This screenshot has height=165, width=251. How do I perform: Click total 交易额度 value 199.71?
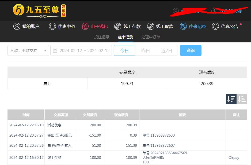tap(127, 84)
